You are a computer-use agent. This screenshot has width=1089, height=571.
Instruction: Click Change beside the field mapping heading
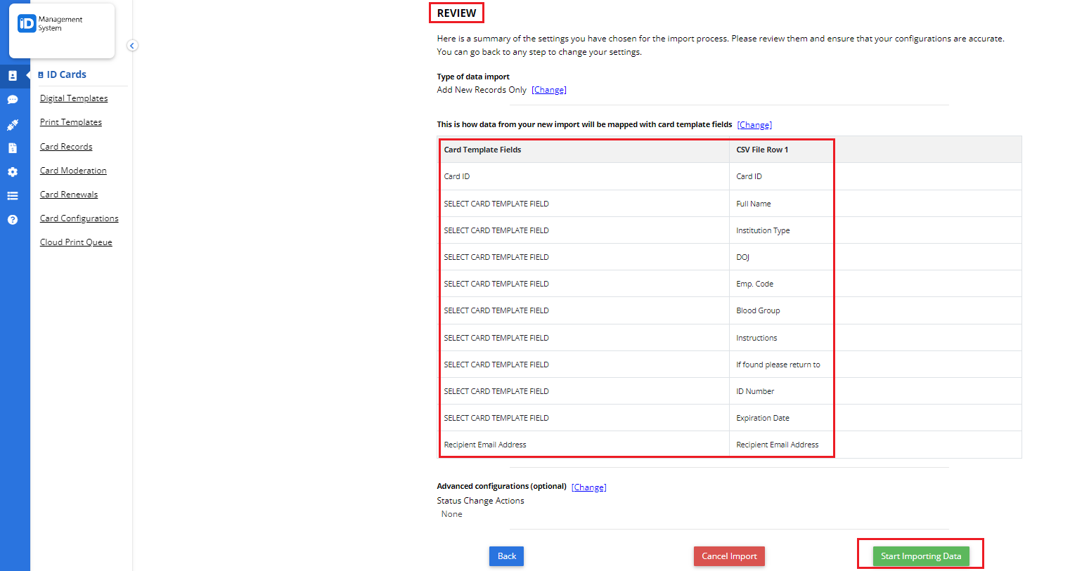coord(754,125)
